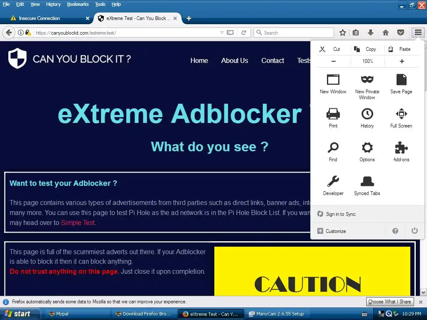Click Copy in the menu panel
Viewport: 427px width, 320px height.
(368, 49)
